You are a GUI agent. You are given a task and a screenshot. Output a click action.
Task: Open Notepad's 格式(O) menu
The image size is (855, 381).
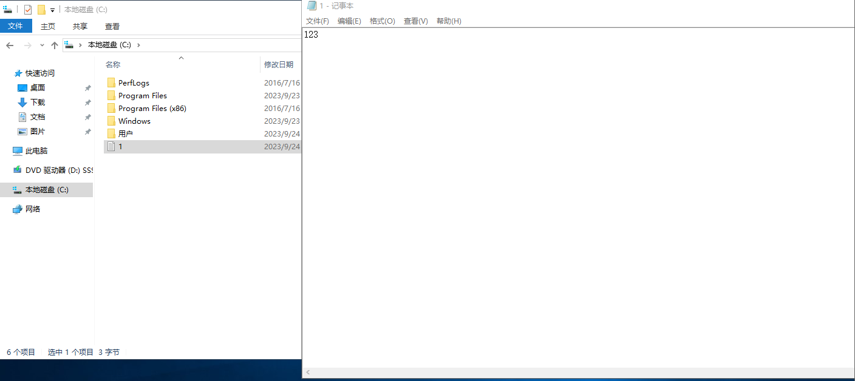point(383,21)
